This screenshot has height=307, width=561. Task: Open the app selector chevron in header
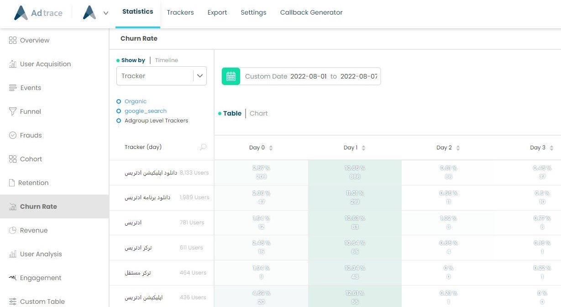pyautogui.click(x=106, y=13)
